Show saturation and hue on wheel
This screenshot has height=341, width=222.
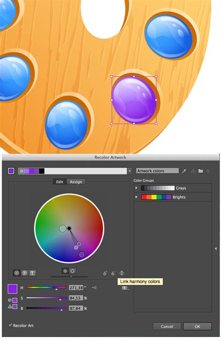pos(73,271)
